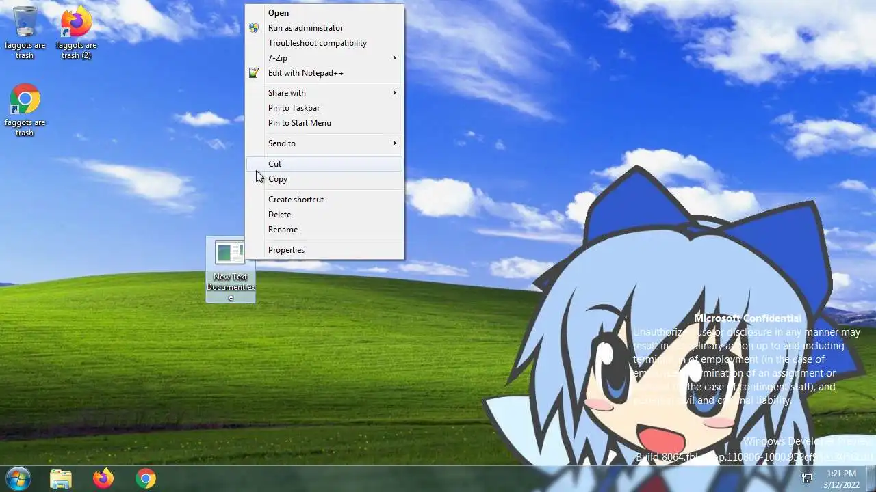Viewport: 876px width, 492px height.
Task: Choose Rename from the context menu
Action: tap(324, 230)
